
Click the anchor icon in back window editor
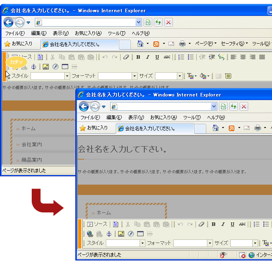coord(34,67)
